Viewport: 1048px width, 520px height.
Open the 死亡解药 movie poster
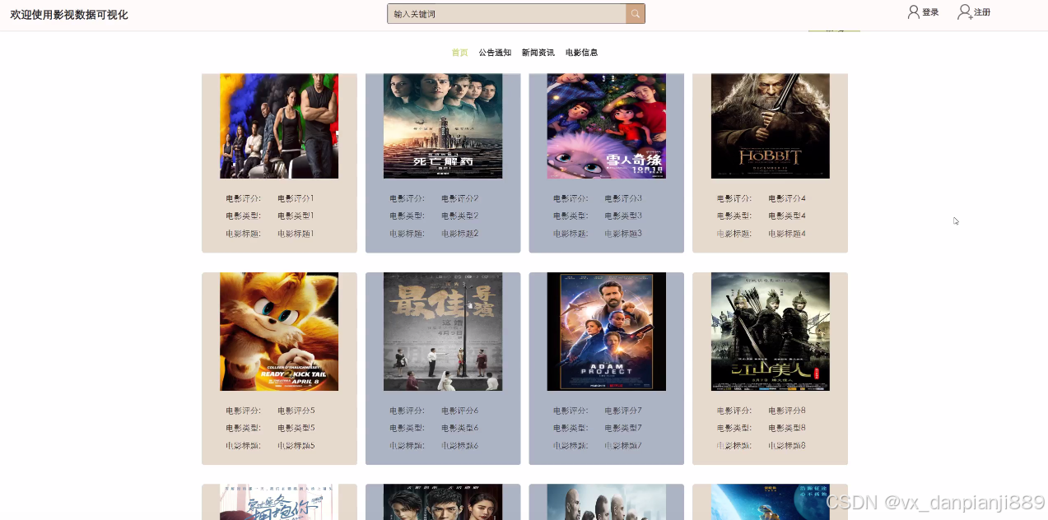pyautogui.click(x=443, y=126)
